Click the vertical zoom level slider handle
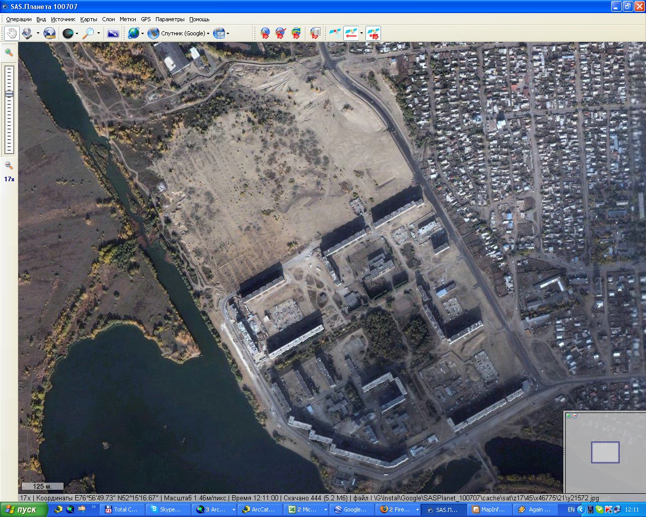Screen dimensions: 646x517 9,93
